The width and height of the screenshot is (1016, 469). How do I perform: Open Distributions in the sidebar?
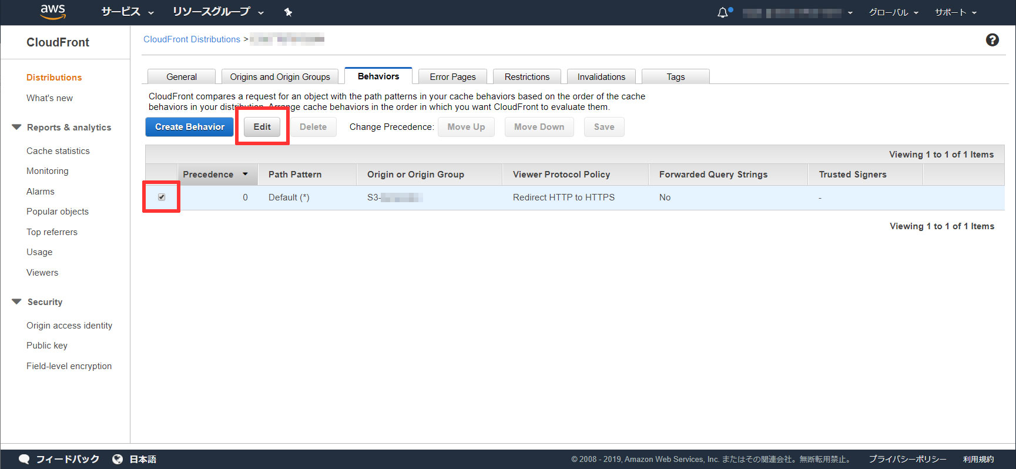pos(54,77)
